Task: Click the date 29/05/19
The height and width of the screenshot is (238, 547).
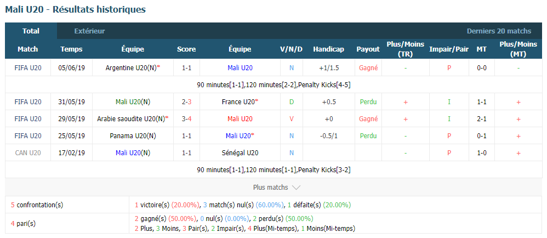Action: [x=71, y=119]
